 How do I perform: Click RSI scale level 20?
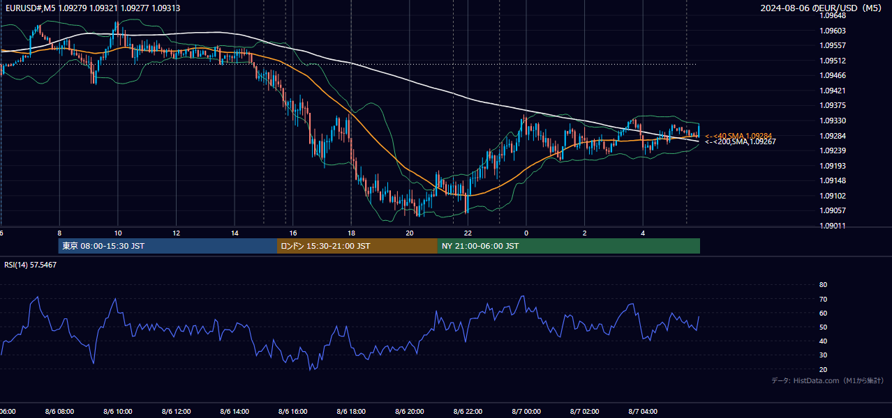tap(824, 369)
